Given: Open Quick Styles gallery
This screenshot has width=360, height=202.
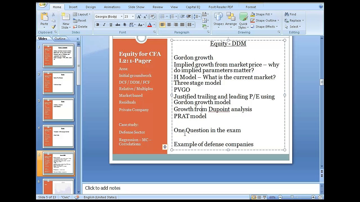Looking at the screenshot, I should tap(243, 20).
